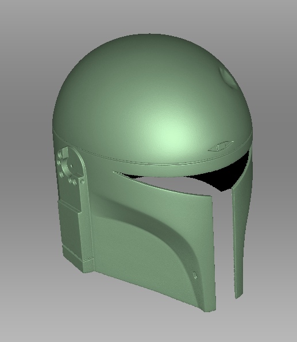
Task: Click the small oval hole on lower cheek
Action: [x=195, y=275]
